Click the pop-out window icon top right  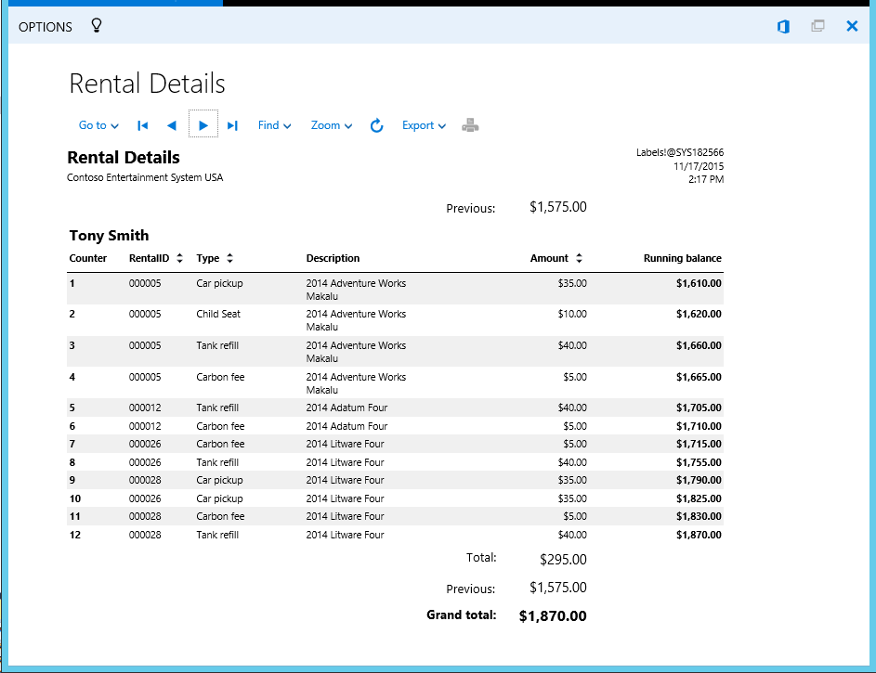817,26
